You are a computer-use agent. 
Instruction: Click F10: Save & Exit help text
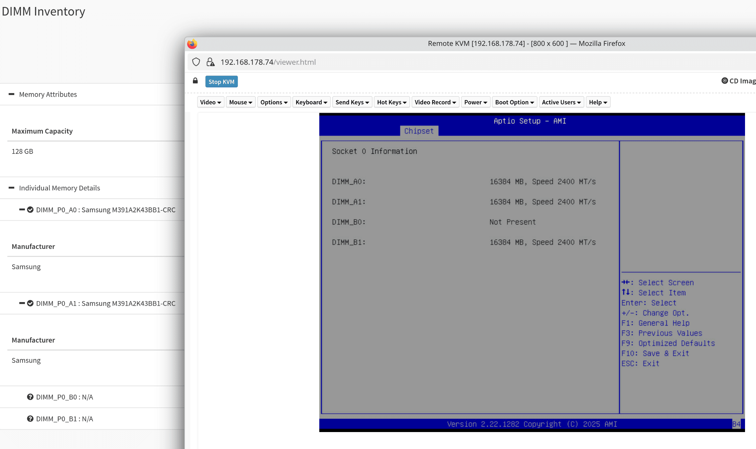point(655,353)
